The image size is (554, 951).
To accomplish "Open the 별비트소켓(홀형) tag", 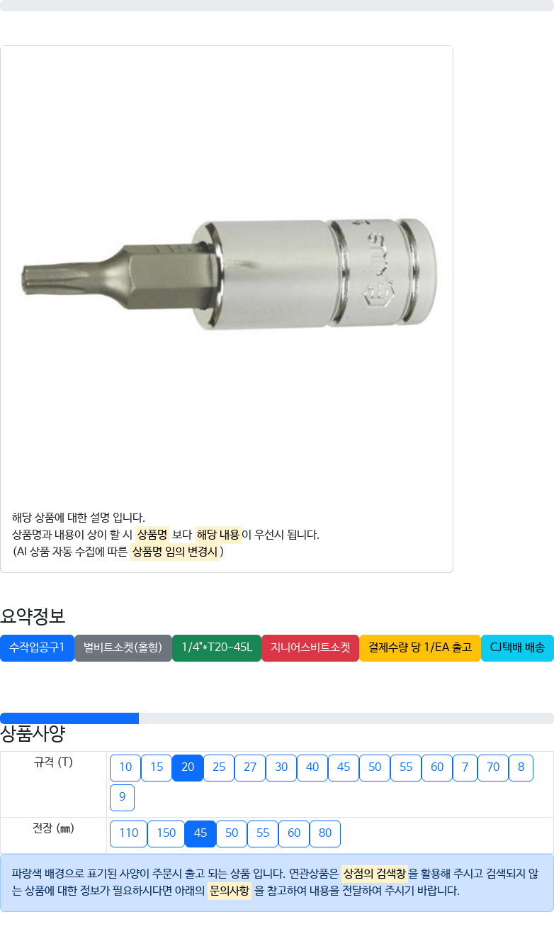I will 123,647.
